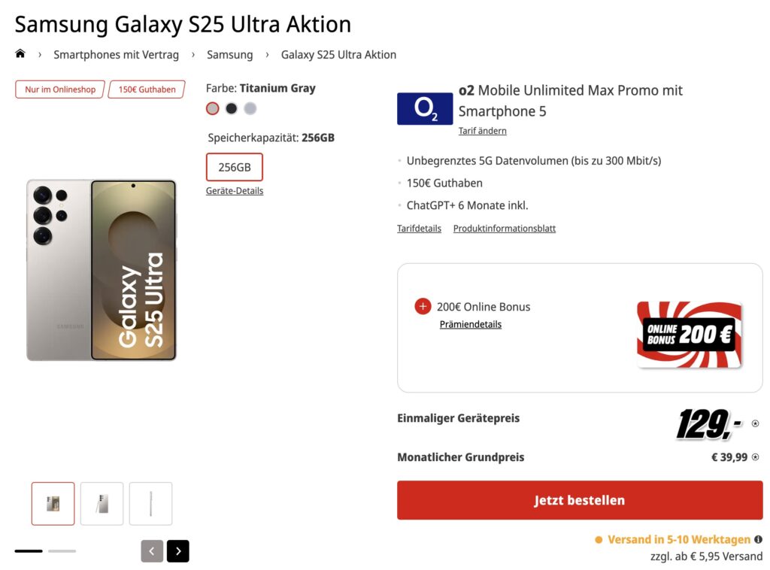The image size is (770, 570).
Task: Click the info icon beside € 39,99
Action: click(x=755, y=457)
